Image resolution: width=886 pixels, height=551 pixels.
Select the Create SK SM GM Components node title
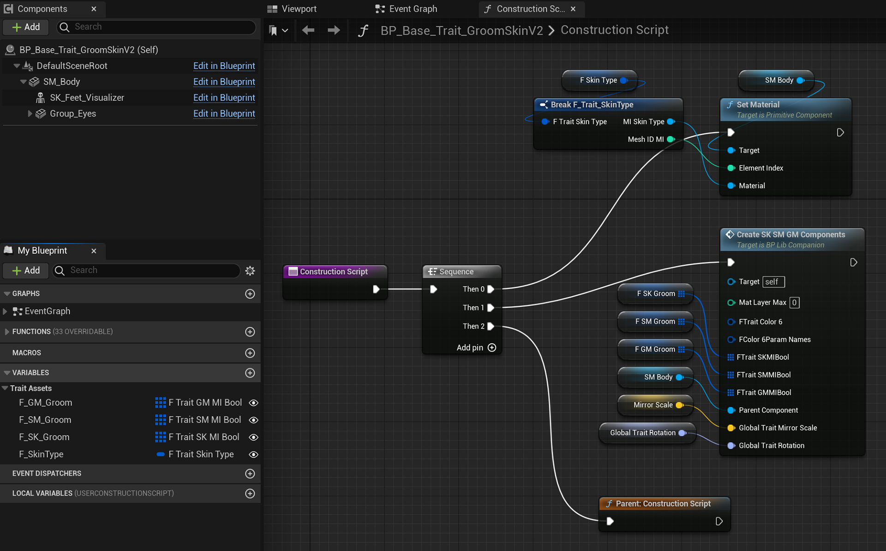click(790, 235)
